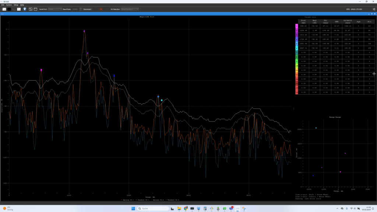Viewport: 377px width, 212px height.
Task: Open the System menu
Action: [9, 5]
